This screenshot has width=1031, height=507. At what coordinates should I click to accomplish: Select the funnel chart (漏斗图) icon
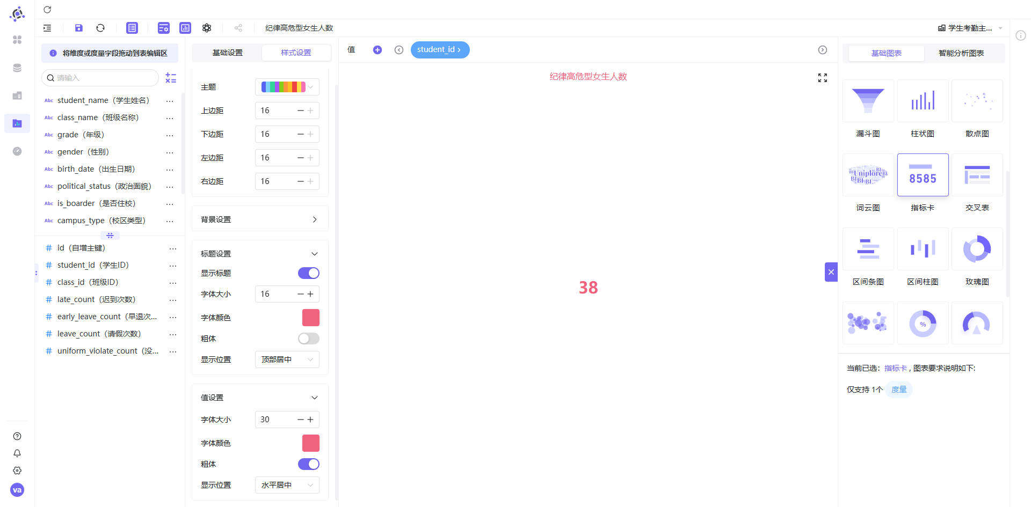coord(868,101)
